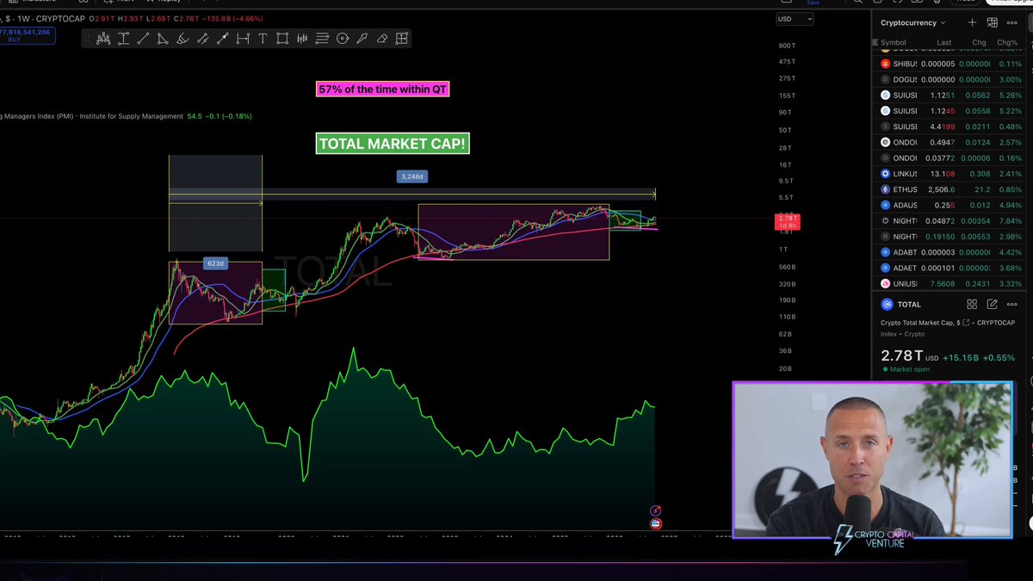1033x581 pixels.
Task: Click the TOTAL MARKET CAP! text label
Action: [393, 144]
